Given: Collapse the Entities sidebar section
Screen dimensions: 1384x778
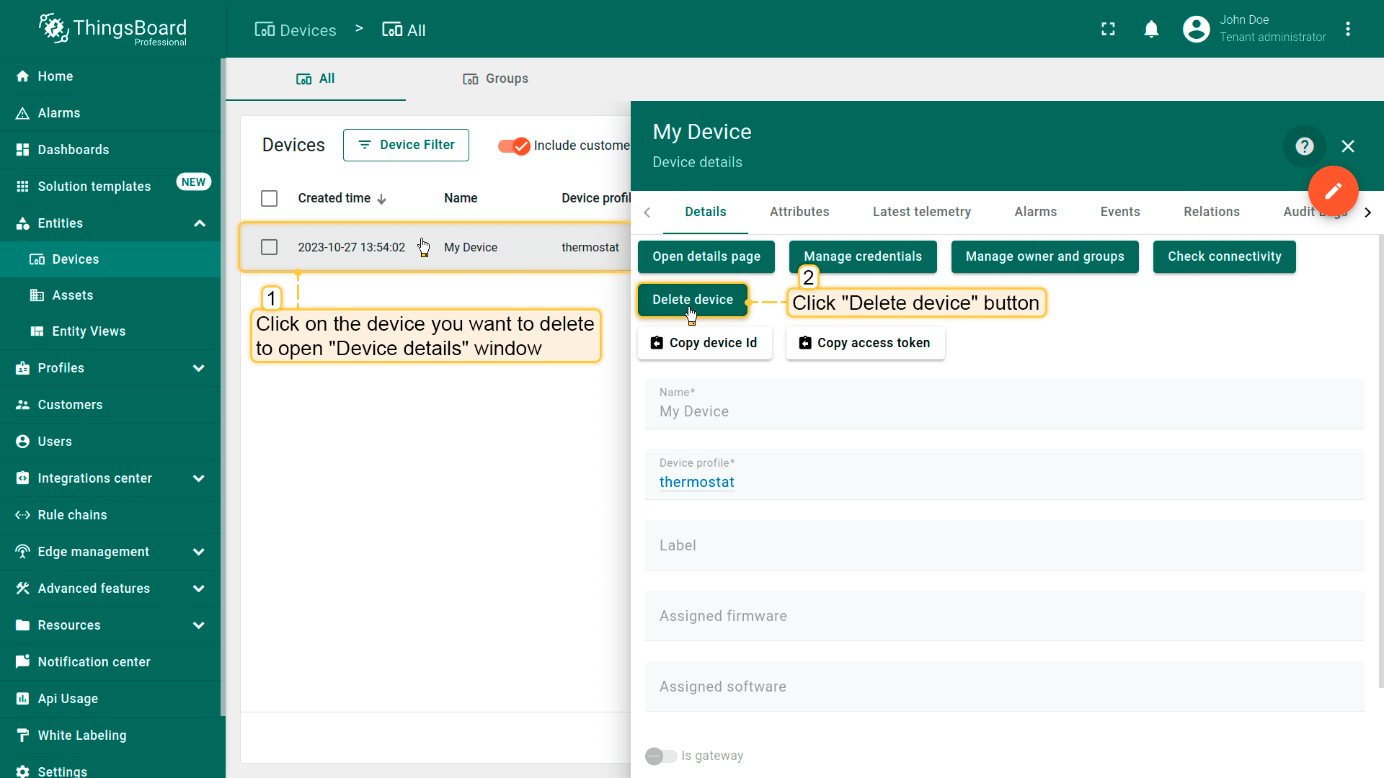Looking at the screenshot, I should 199,223.
